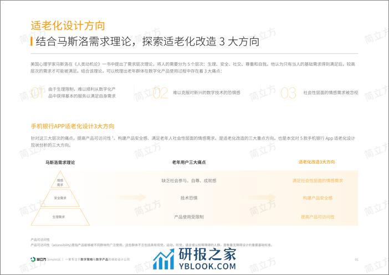Screen dimensions: 389x275
Task: Click the 生理需求 bottom pyramid tier
Action: 59,217
